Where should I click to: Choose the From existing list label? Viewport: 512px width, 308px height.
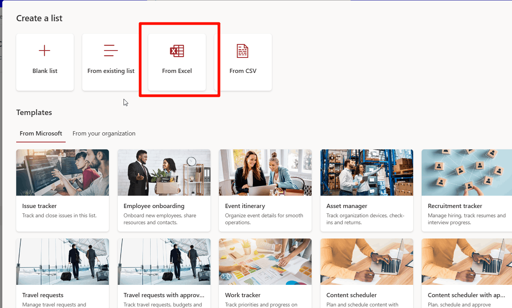pos(111,71)
